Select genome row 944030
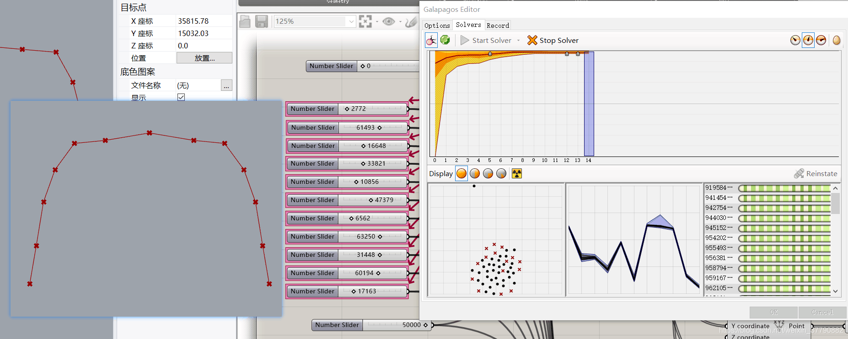The height and width of the screenshot is (339, 848). [x=767, y=218]
